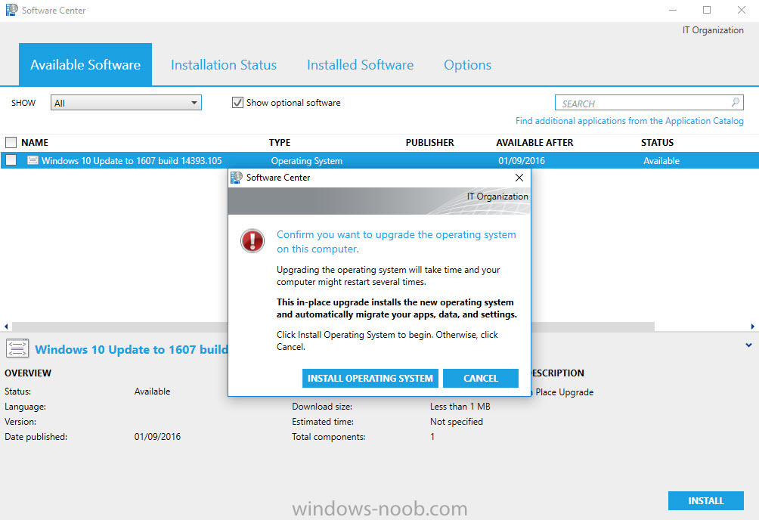
Task: Sort by the NAME column header
Action: coord(35,142)
